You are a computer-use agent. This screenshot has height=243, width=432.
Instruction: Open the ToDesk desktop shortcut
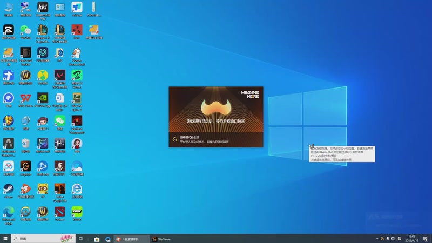pyautogui.click(x=77, y=9)
